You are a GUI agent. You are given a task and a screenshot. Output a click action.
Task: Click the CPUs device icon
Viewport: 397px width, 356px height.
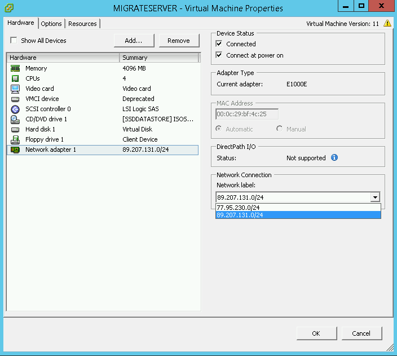click(15, 78)
